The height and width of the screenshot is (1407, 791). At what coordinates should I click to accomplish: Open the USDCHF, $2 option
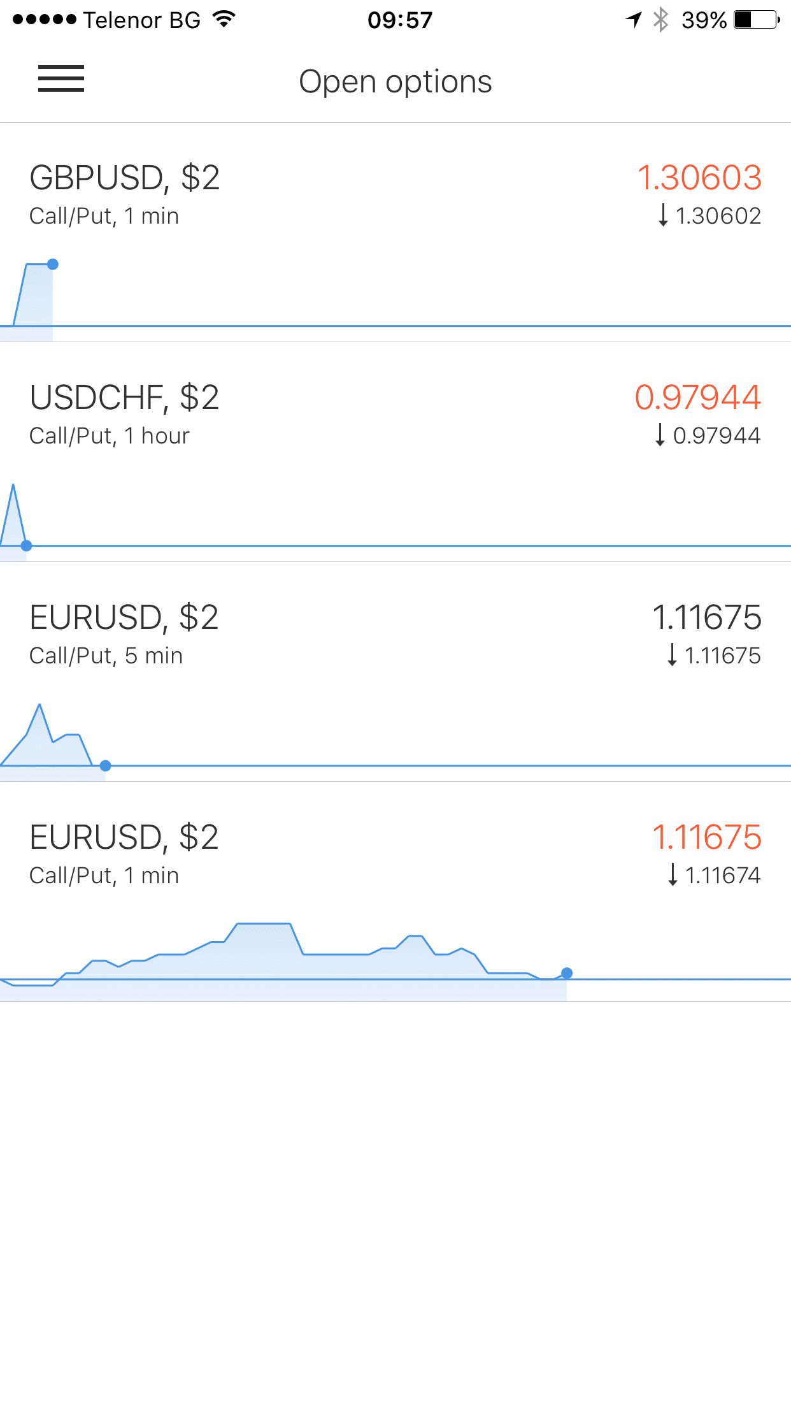tap(125, 398)
